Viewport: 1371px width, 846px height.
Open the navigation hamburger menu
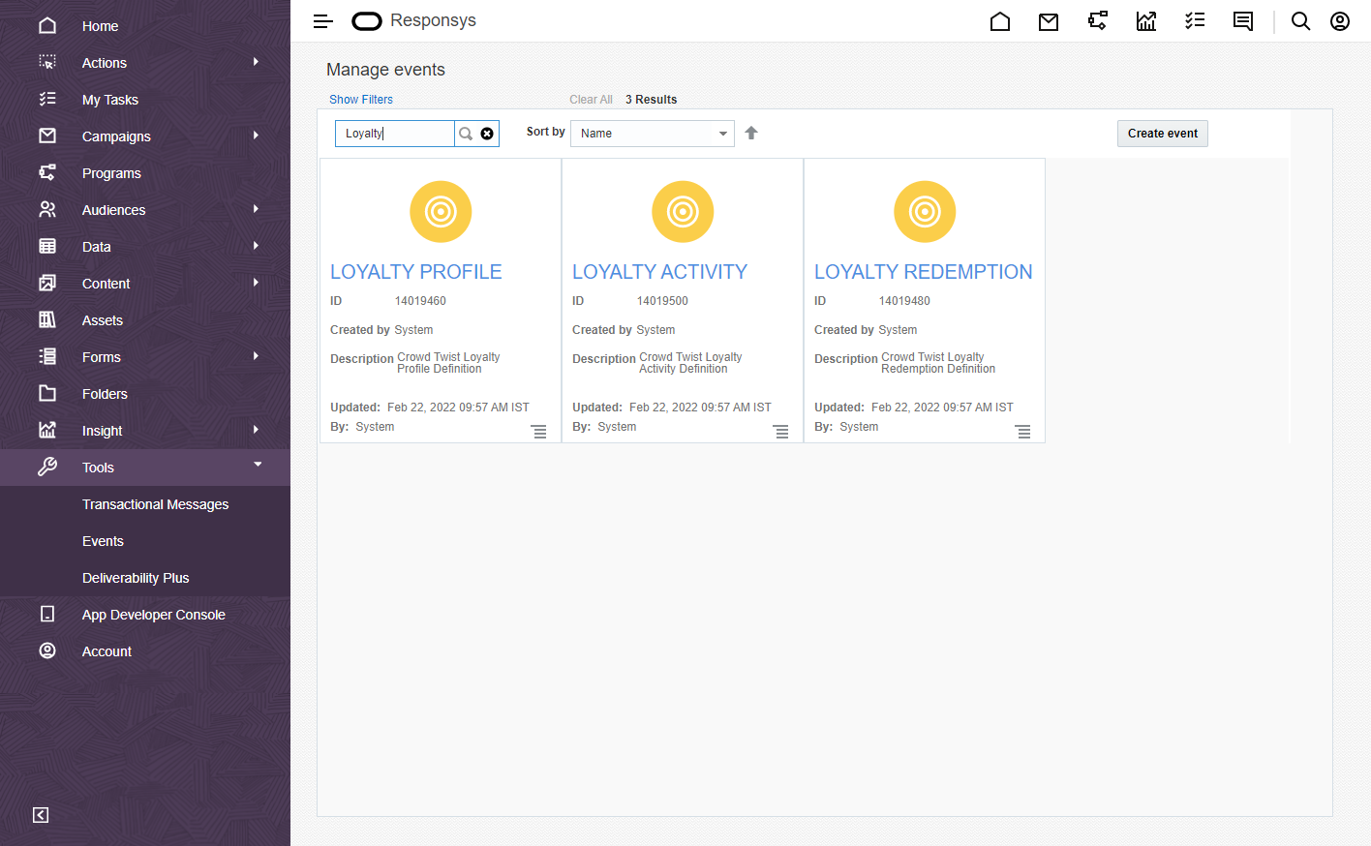(322, 20)
